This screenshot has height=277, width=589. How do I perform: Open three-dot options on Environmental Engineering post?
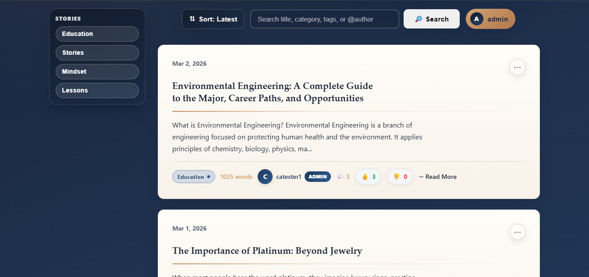click(517, 67)
